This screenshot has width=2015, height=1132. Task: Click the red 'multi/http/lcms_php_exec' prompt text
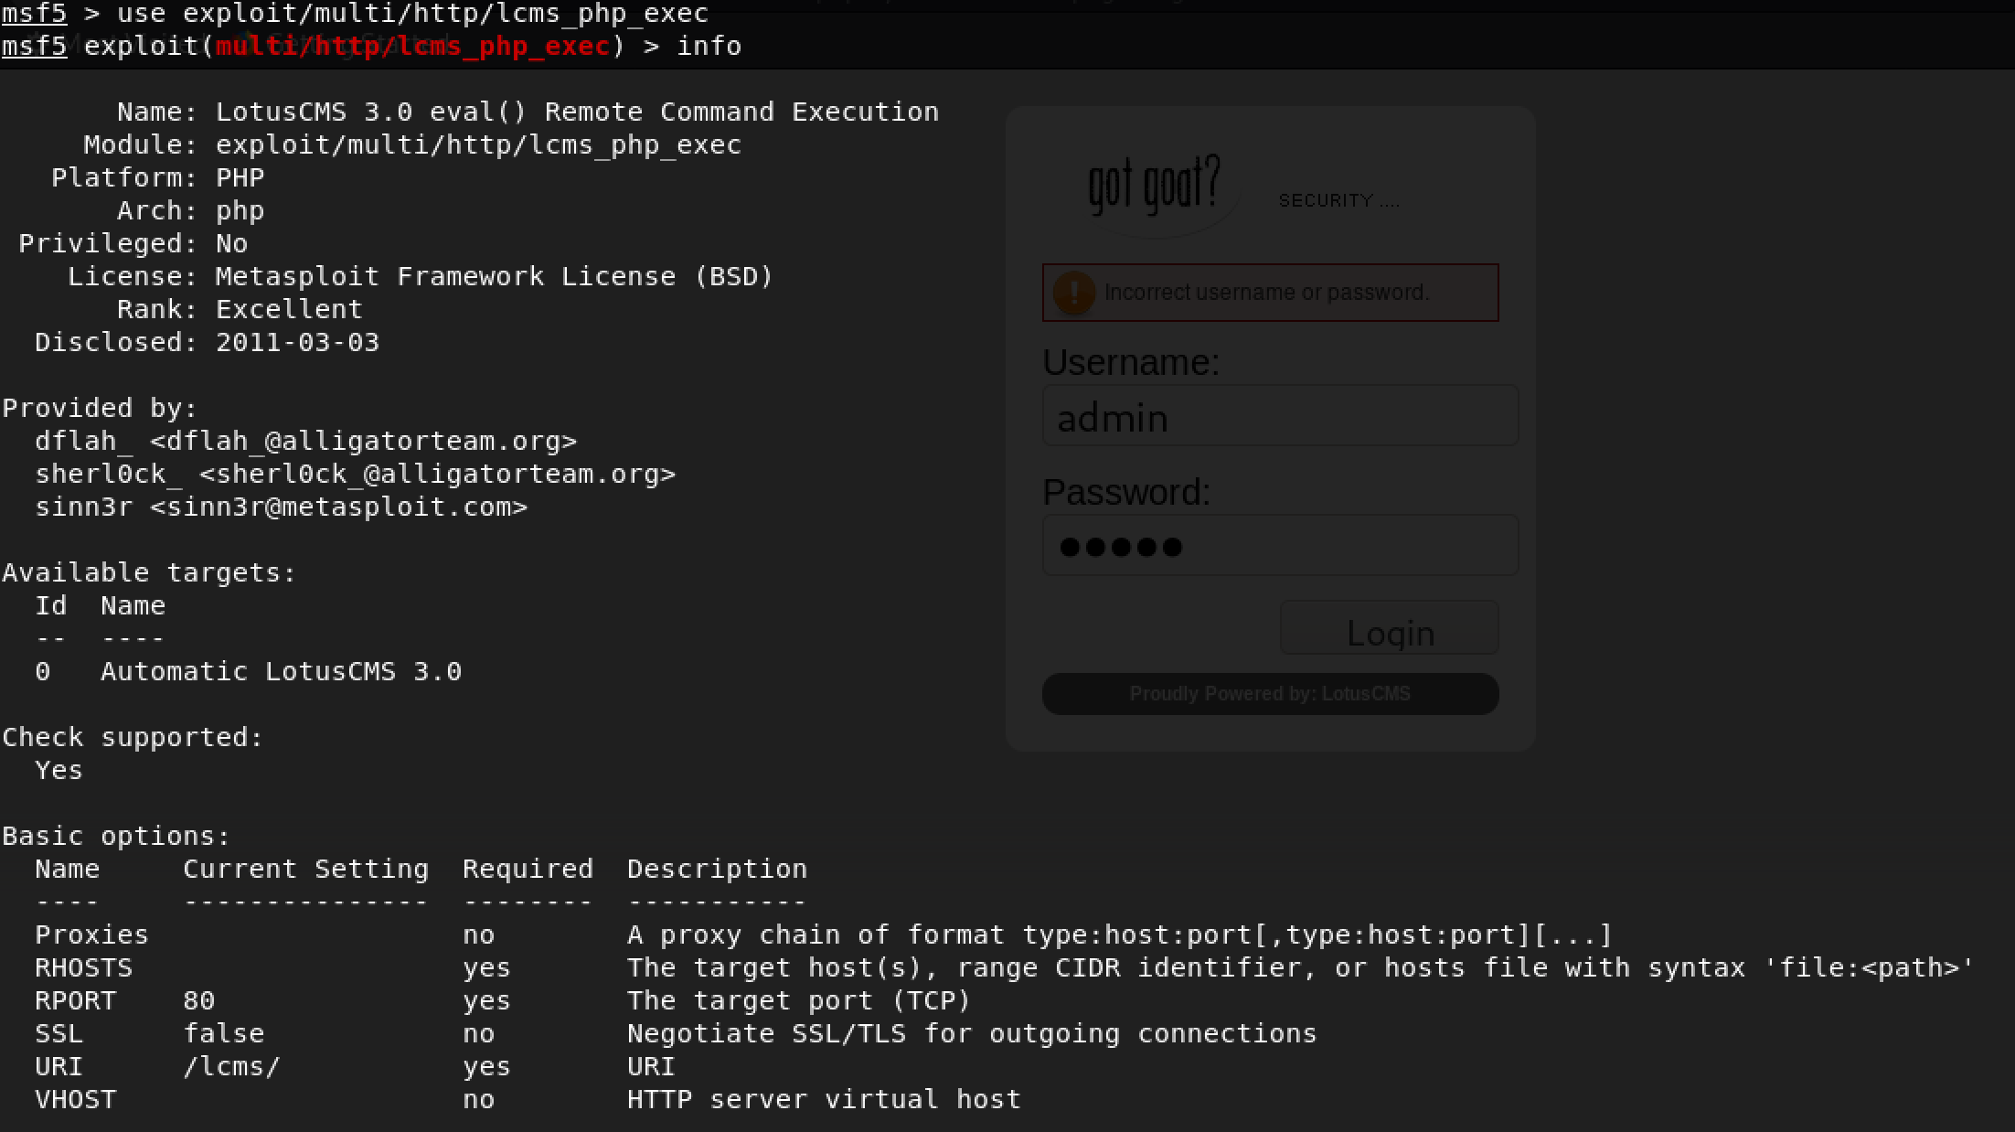(412, 46)
